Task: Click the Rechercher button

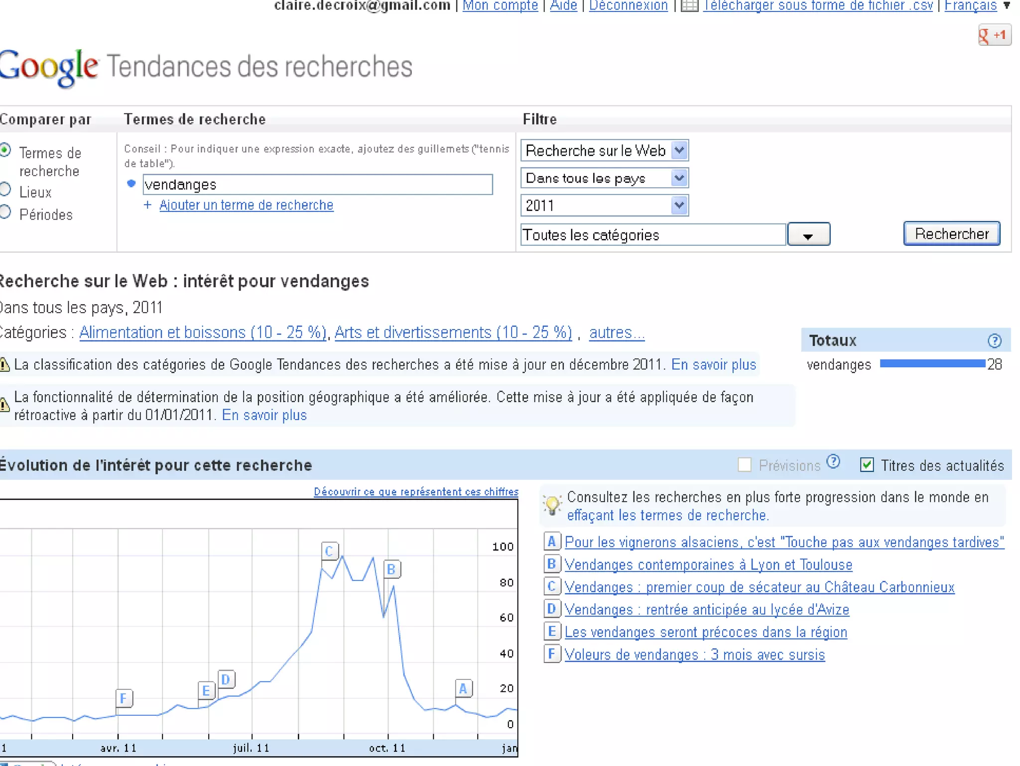Action: 952,234
